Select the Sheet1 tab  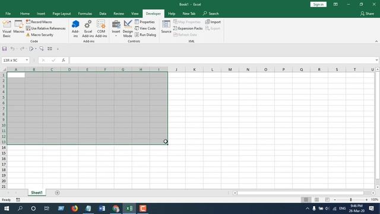click(x=37, y=193)
